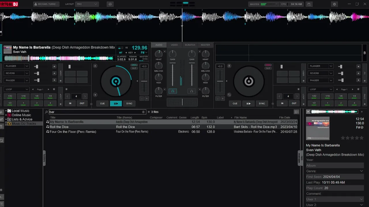This screenshot has width=369, height=207.
Task: Raise the key with right KEY arrow
Action: pos(135,53)
